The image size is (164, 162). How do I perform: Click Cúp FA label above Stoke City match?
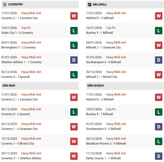(26, 28)
